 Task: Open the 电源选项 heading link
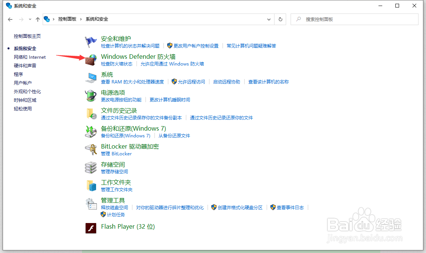tap(113, 92)
